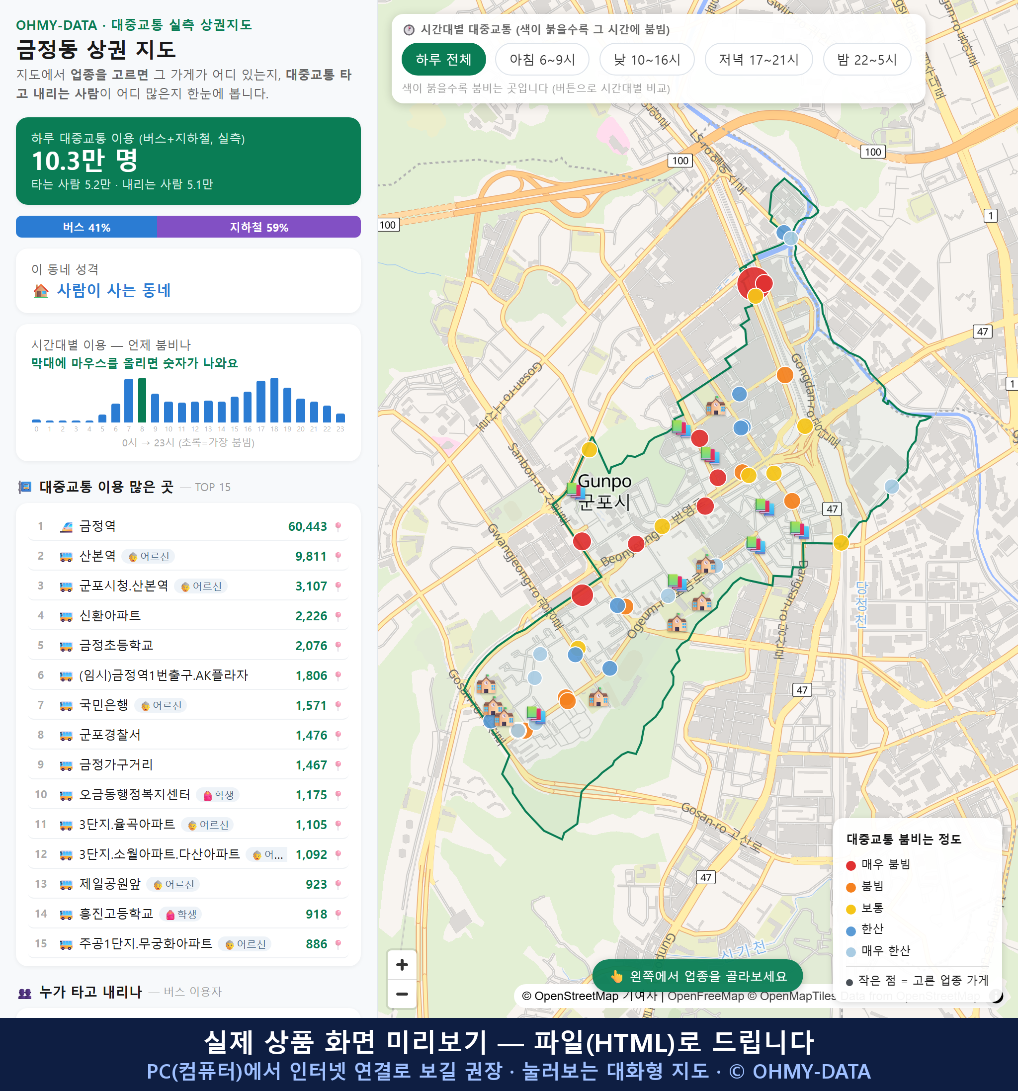Viewport: 1018px width, 1091px height.
Task: Click the bus icon beside 신환아파트
Action: [66, 616]
